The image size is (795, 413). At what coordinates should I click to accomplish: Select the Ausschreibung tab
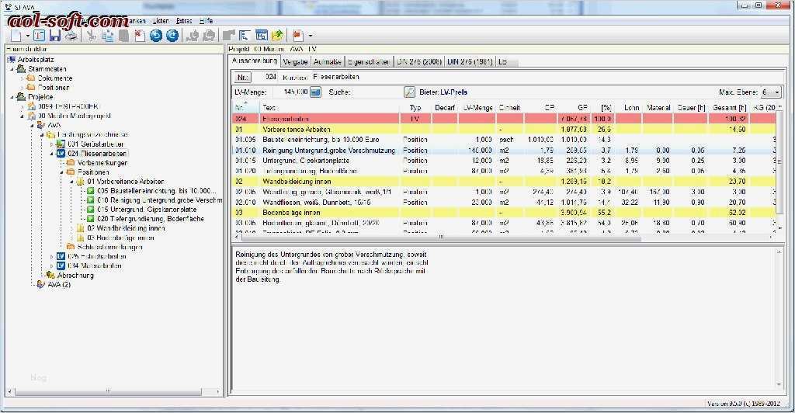pyautogui.click(x=254, y=61)
